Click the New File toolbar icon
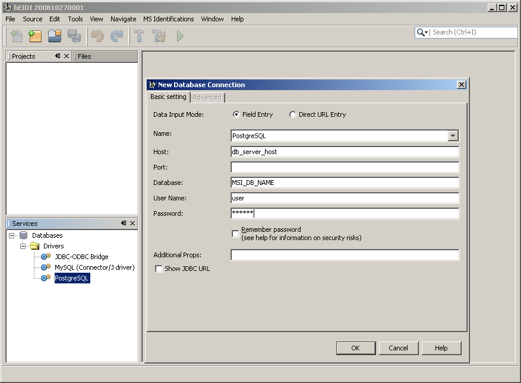This screenshot has width=521, height=383. [x=17, y=36]
